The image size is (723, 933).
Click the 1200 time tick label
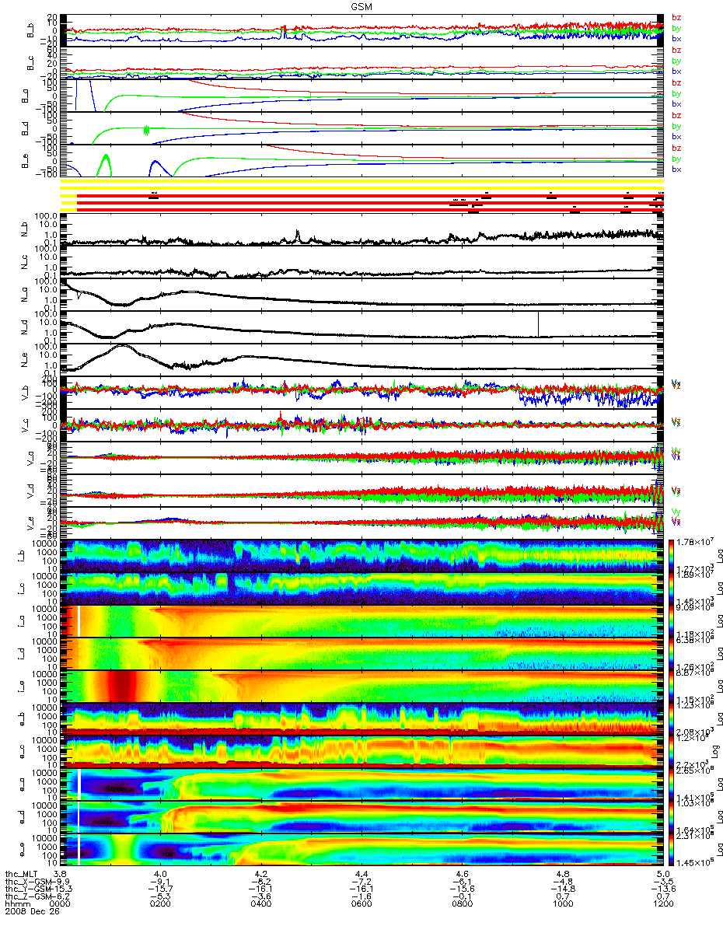click(x=663, y=904)
